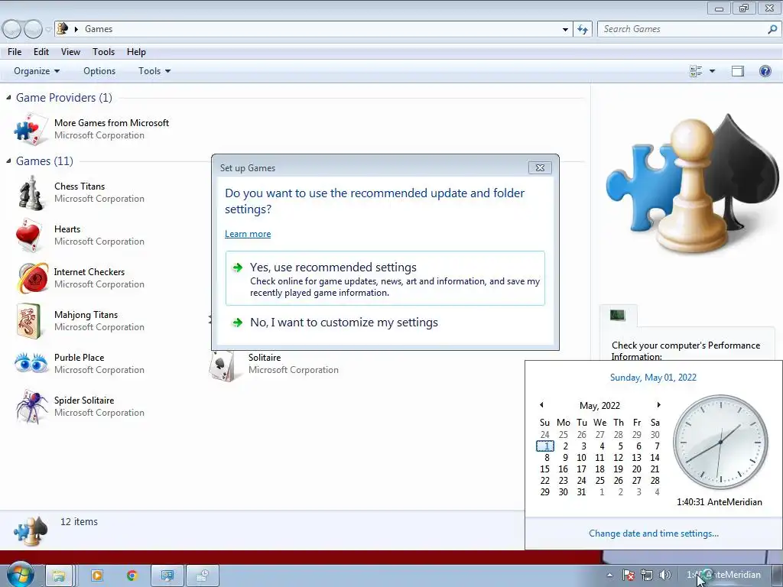
Task: Open Change date and time settings link
Action: [x=654, y=533]
